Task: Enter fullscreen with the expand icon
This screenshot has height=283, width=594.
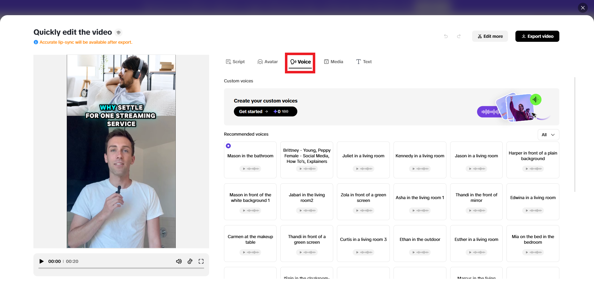Action: coord(201,261)
